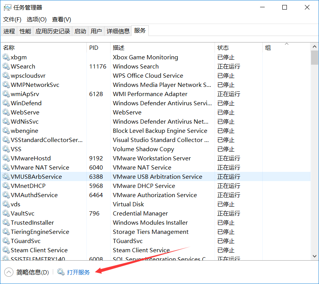Screen dimensions: 319x284
Task: Click the gear icon beside VMAuthdService
Action: (x=6, y=195)
